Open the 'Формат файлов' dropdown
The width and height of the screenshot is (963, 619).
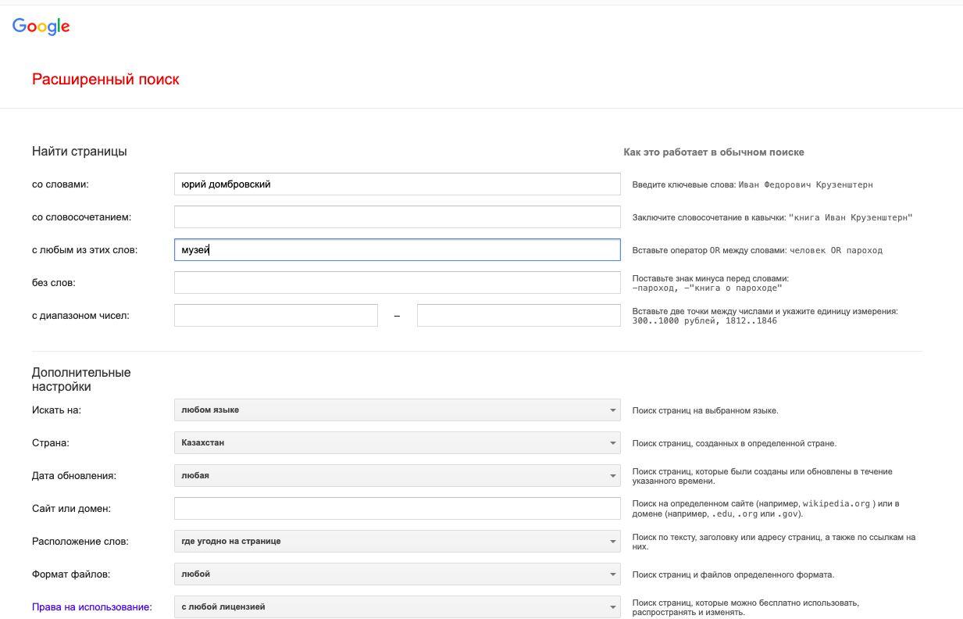tap(397, 574)
